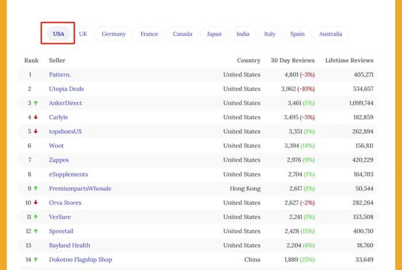Click the 30 Day Reviews column header
The height and width of the screenshot is (270, 402).
(293, 60)
